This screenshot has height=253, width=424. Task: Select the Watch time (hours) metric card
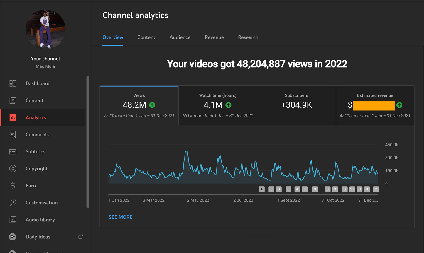pyautogui.click(x=218, y=105)
